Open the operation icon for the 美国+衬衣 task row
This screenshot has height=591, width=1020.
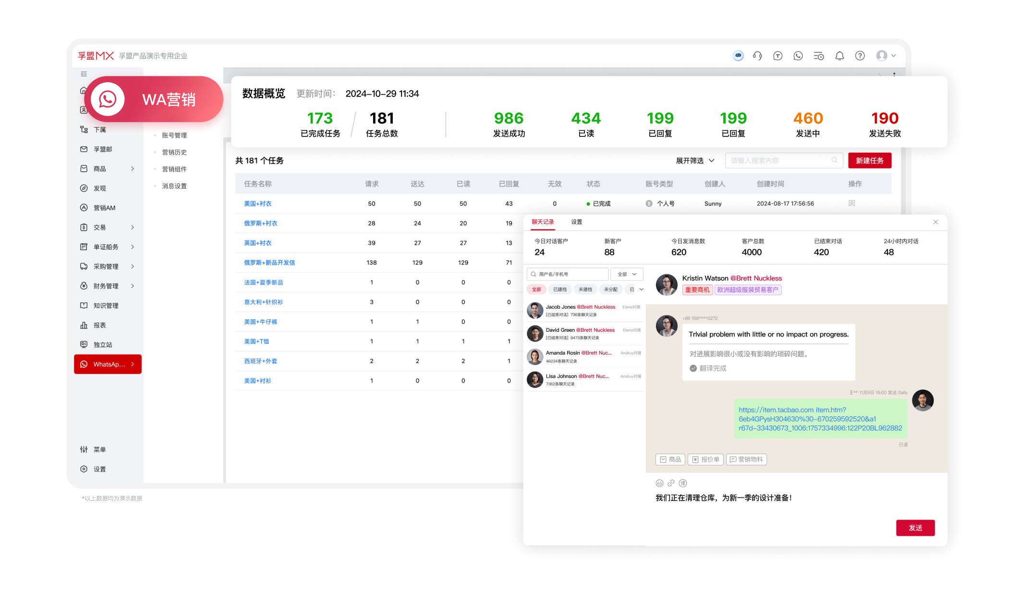[x=852, y=203]
